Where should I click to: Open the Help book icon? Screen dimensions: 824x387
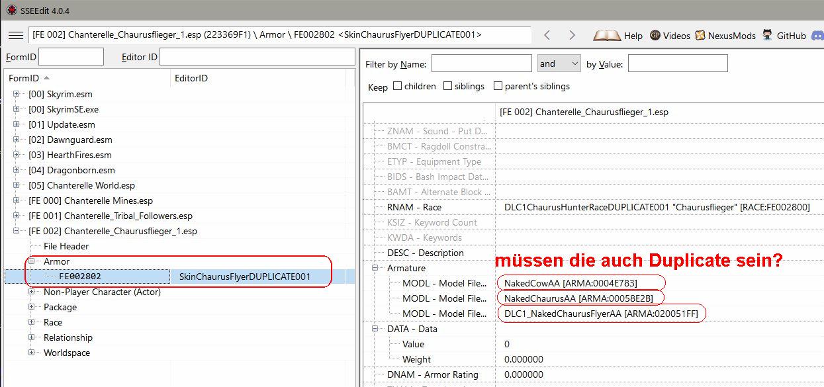coord(607,36)
